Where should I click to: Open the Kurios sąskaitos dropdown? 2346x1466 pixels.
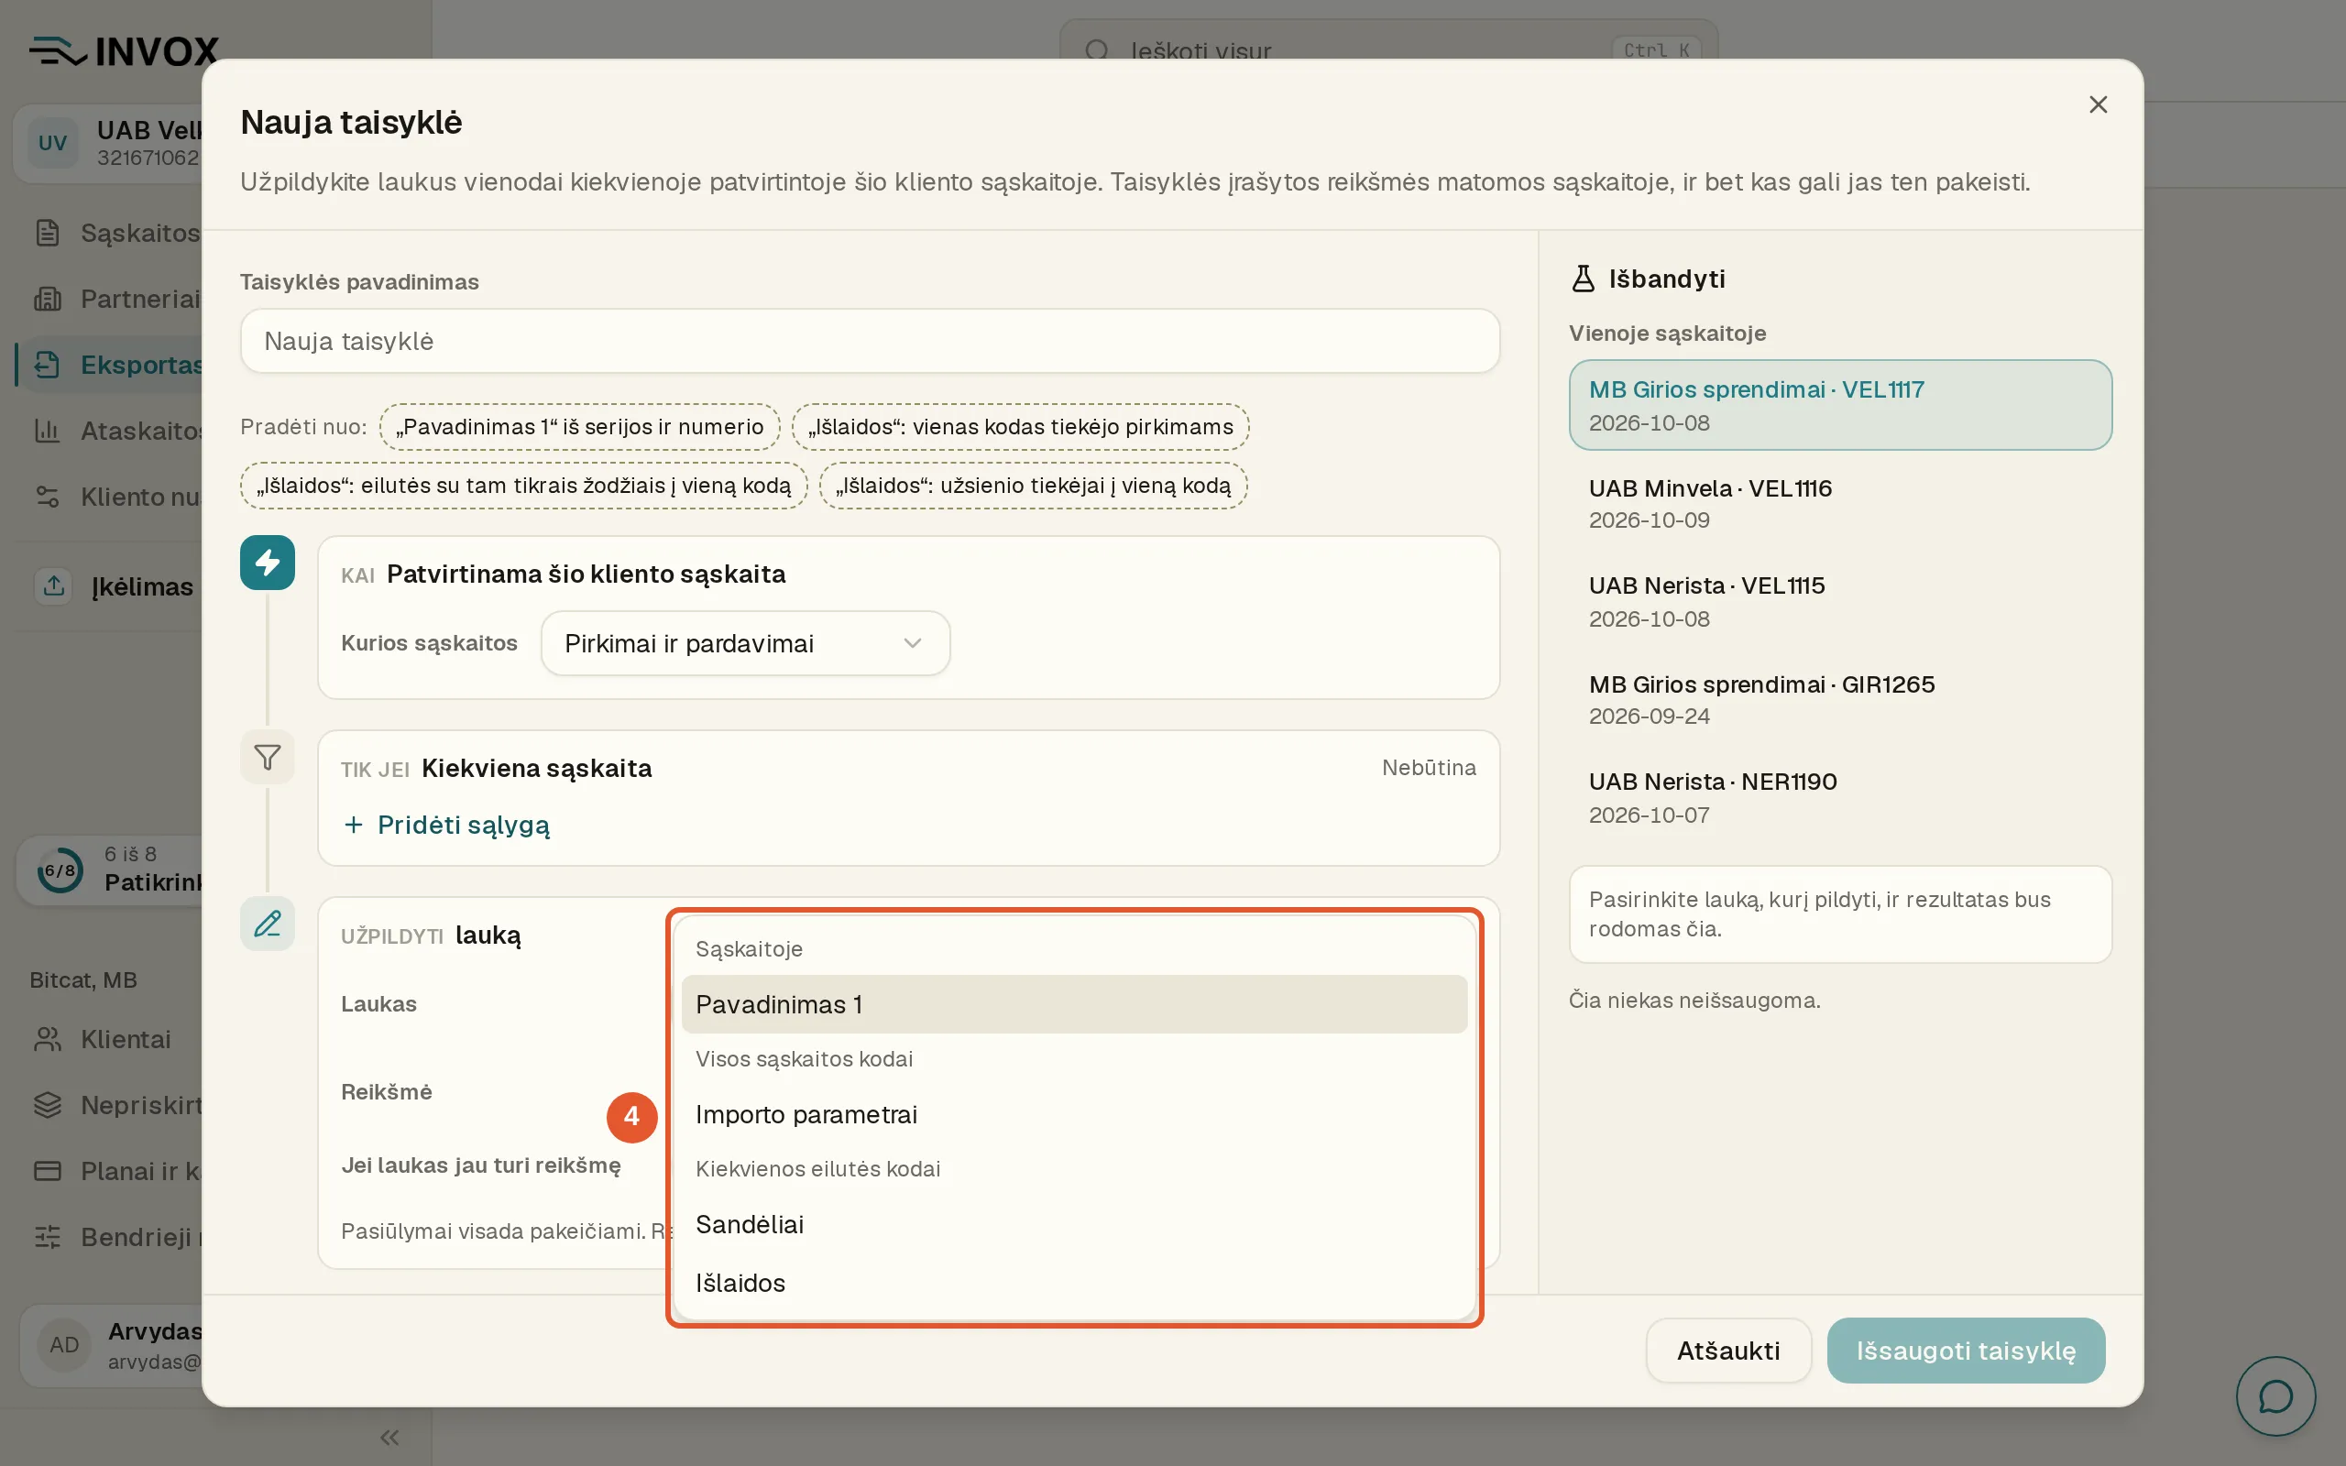(744, 643)
